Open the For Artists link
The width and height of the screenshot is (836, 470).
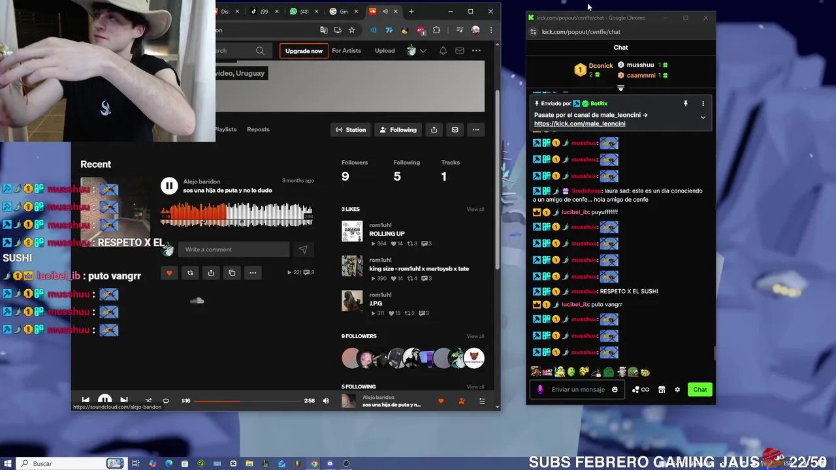tap(346, 51)
